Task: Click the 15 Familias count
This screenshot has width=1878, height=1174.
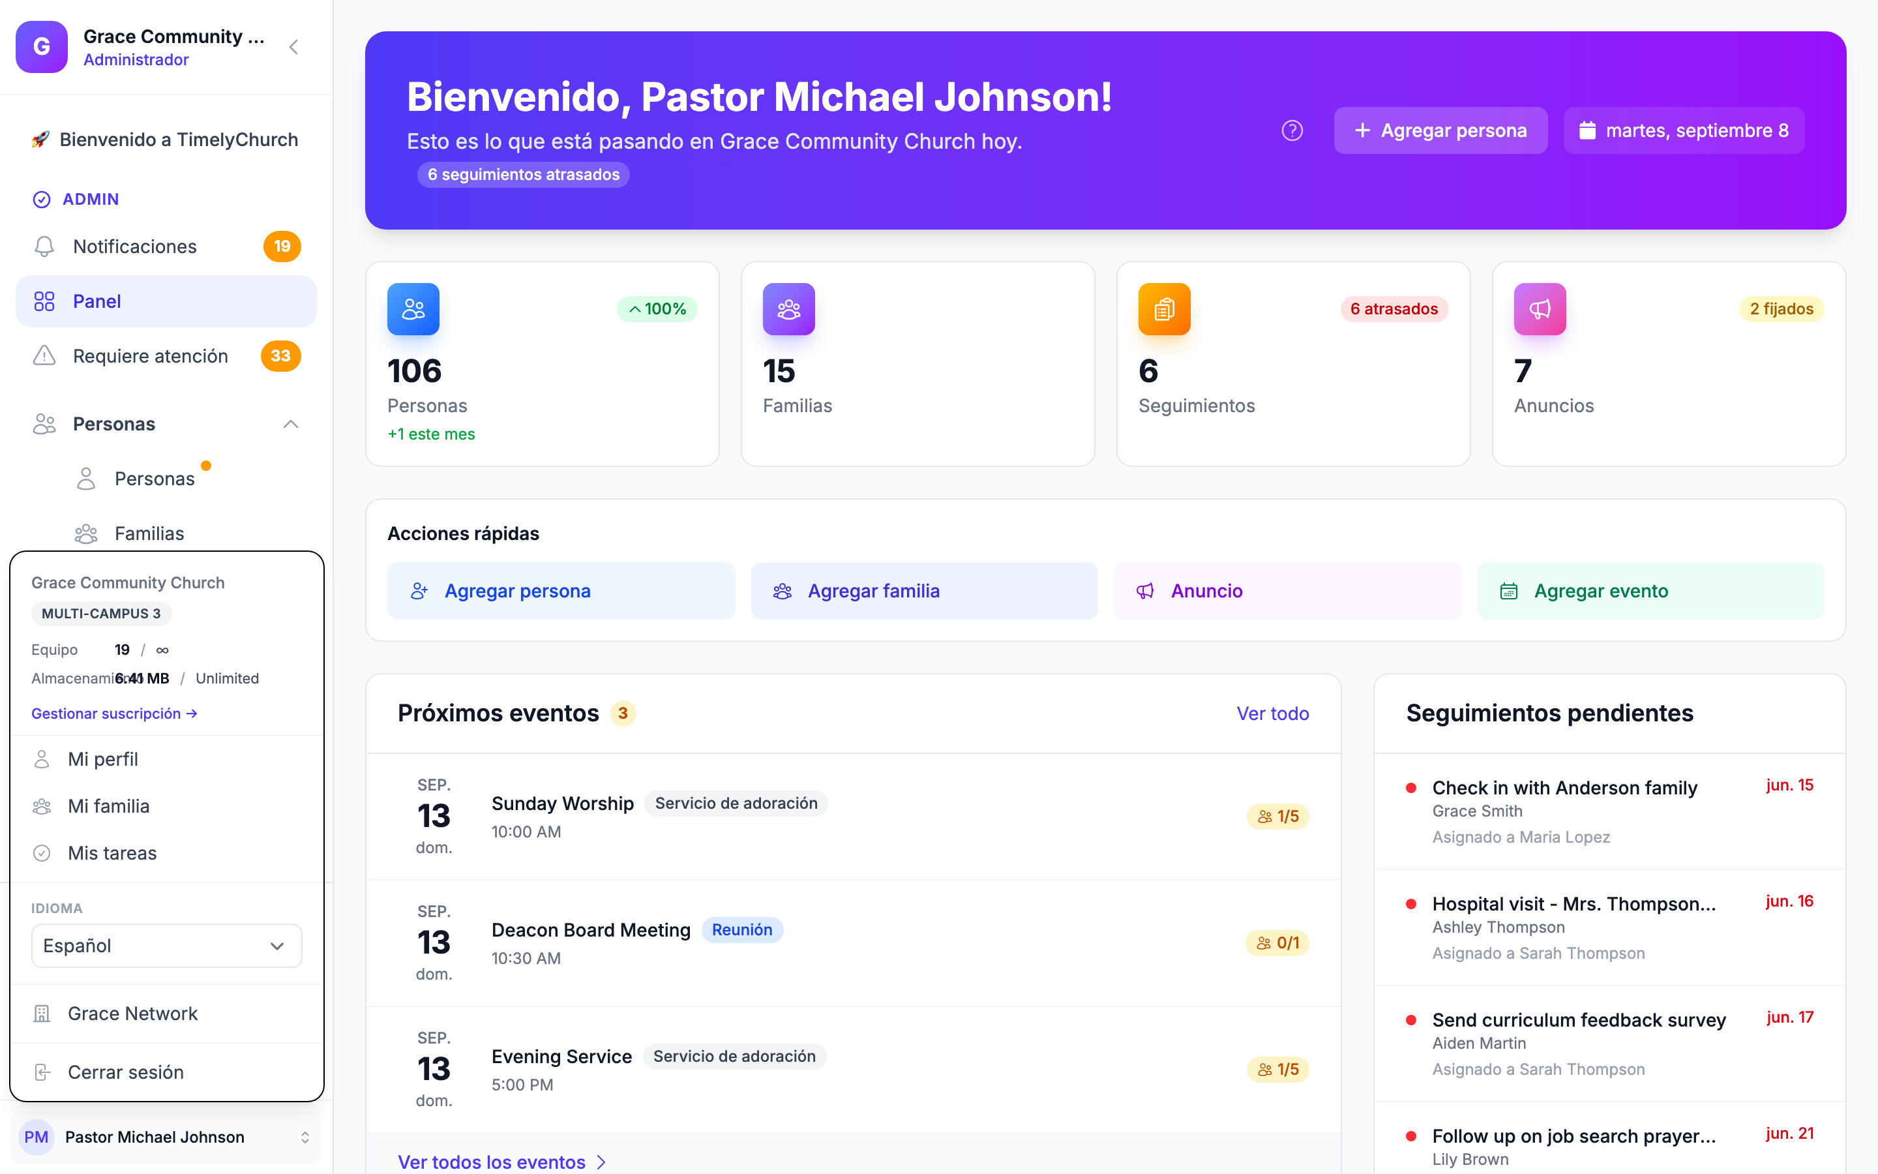Action: [x=779, y=371]
